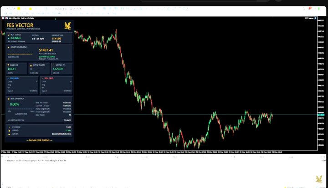
Task: Click the Leverage row icon
Action: (9, 127)
